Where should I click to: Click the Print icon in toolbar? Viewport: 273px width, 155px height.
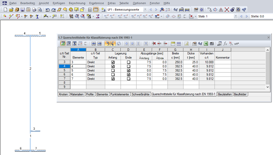[34, 10]
